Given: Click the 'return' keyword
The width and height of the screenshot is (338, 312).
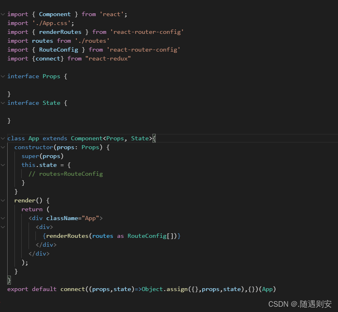Looking at the screenshot, I should [32, 209].
